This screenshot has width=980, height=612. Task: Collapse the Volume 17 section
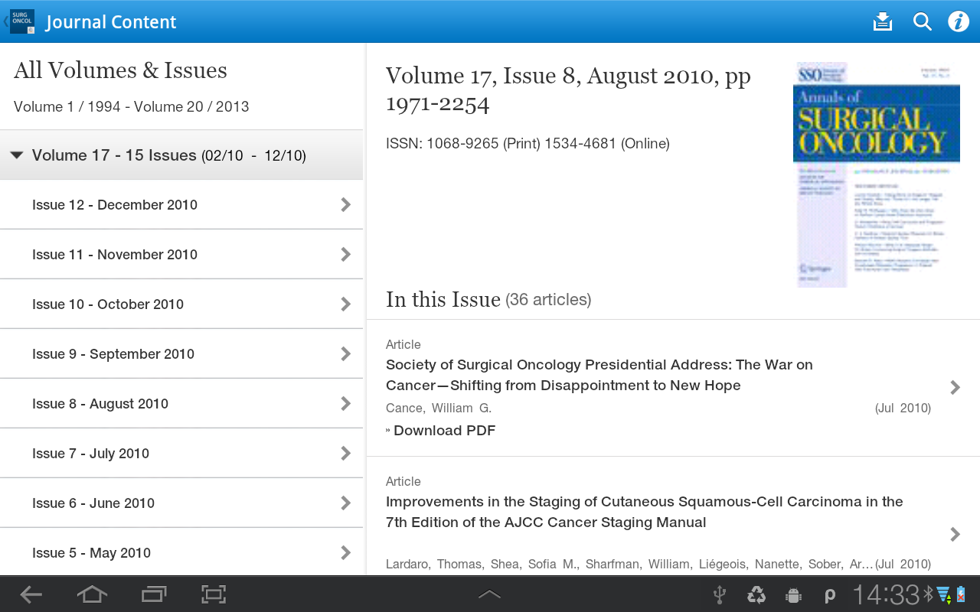[x=181, y=155]
